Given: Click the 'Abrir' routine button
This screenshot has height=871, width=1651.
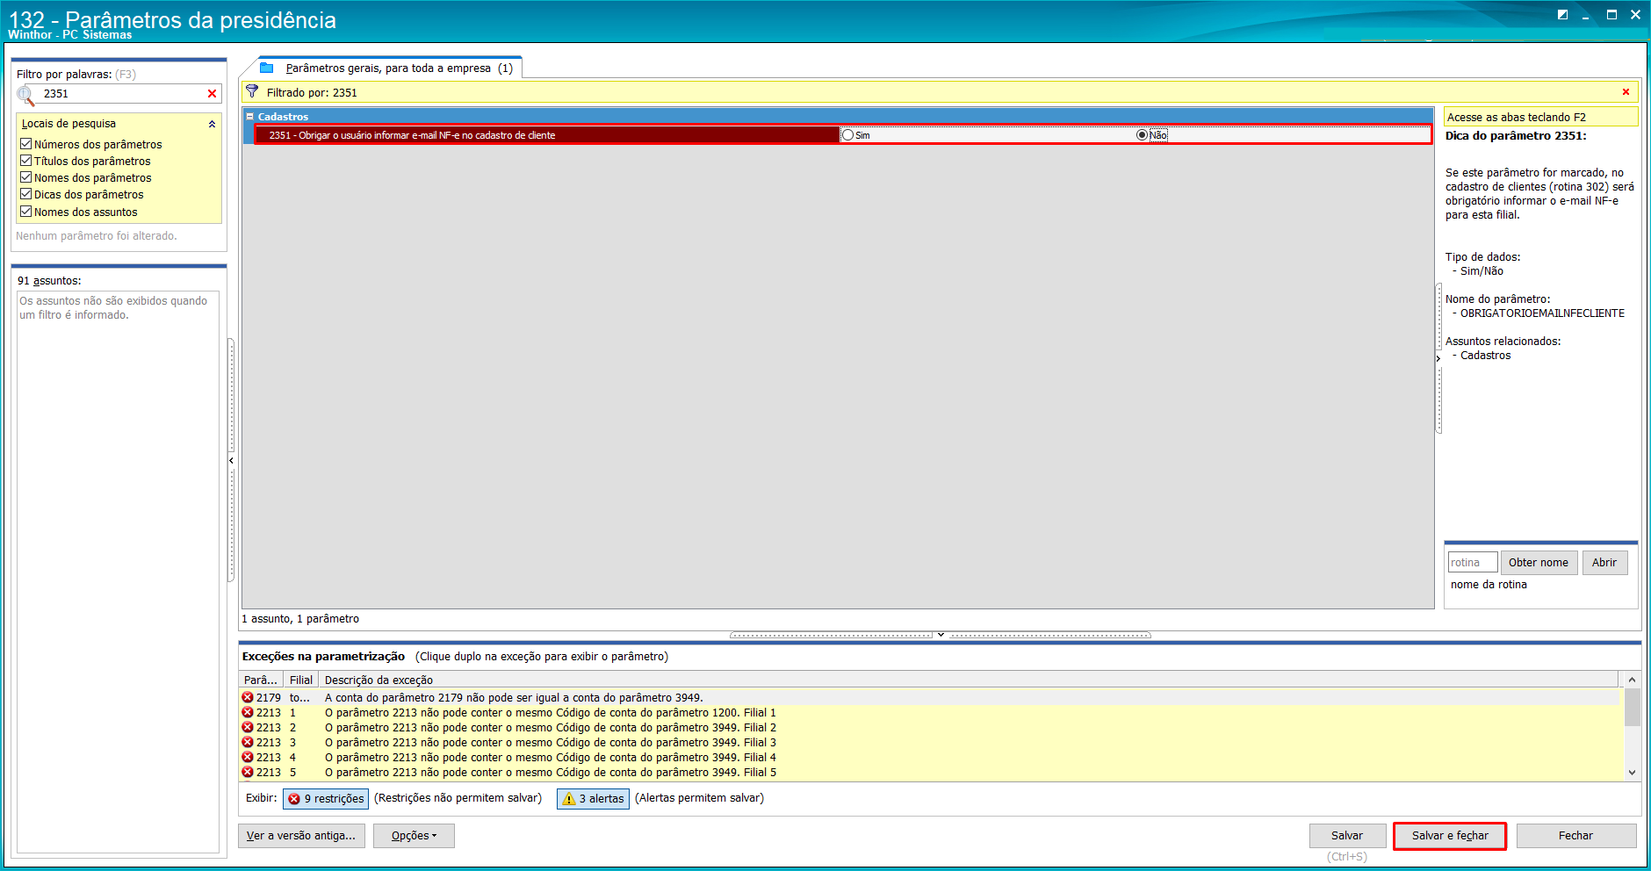Looking at the screenshot, I should click(1604, 563).
